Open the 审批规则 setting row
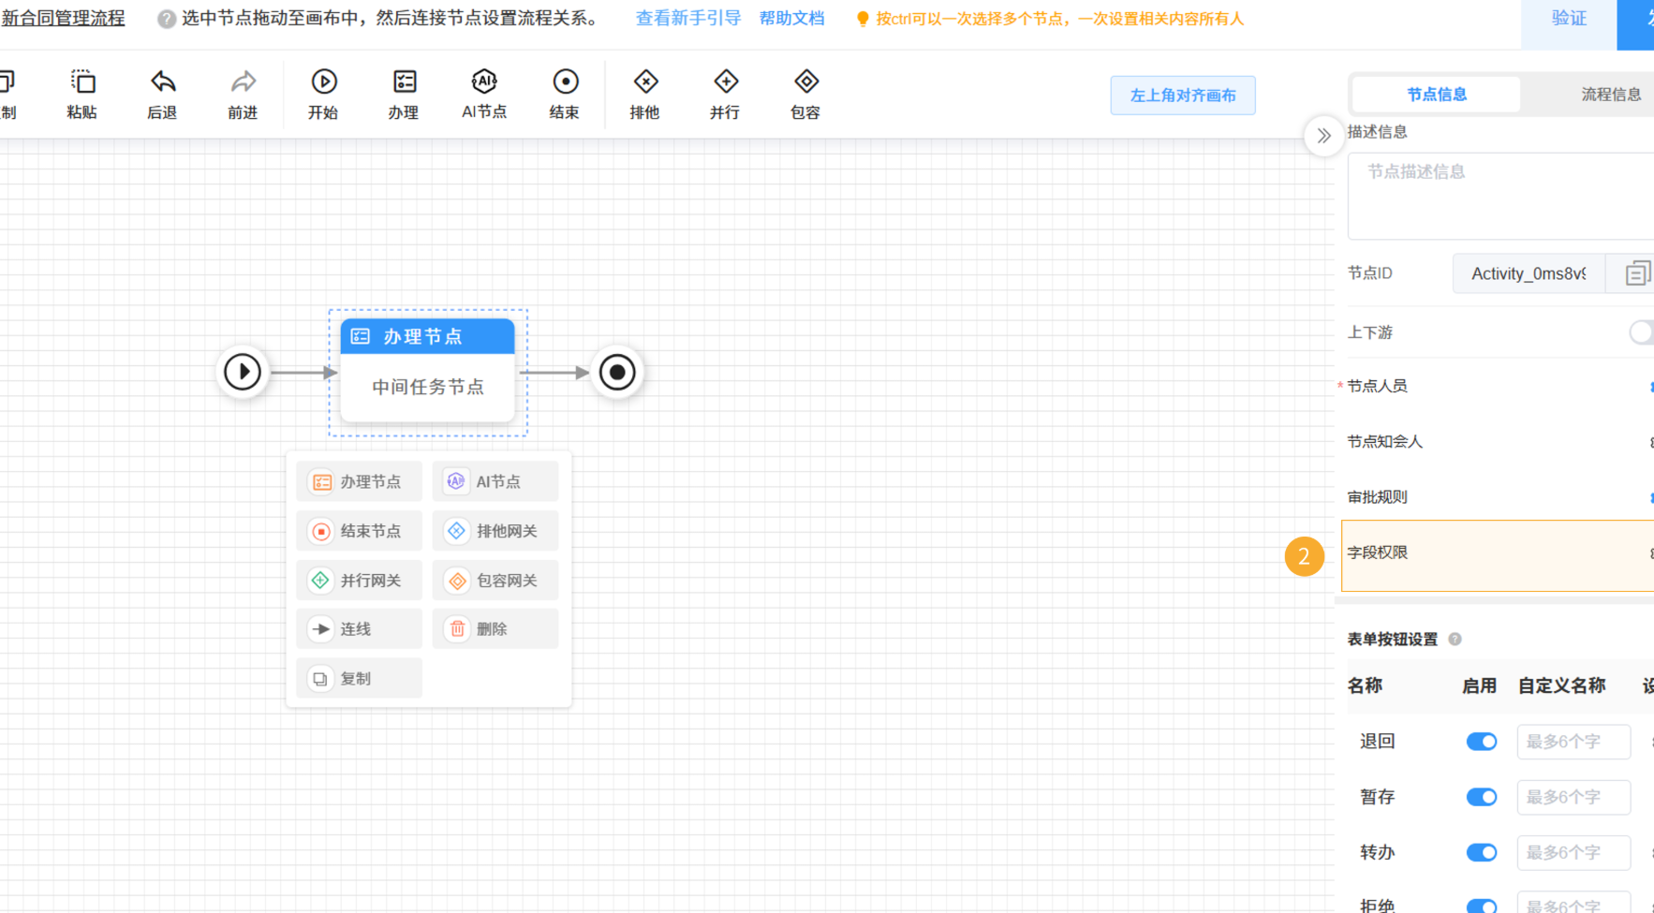 point(1500,497)
